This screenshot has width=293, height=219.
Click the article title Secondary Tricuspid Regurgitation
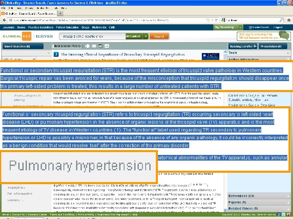pyautogui.click(x=123, y=54)
